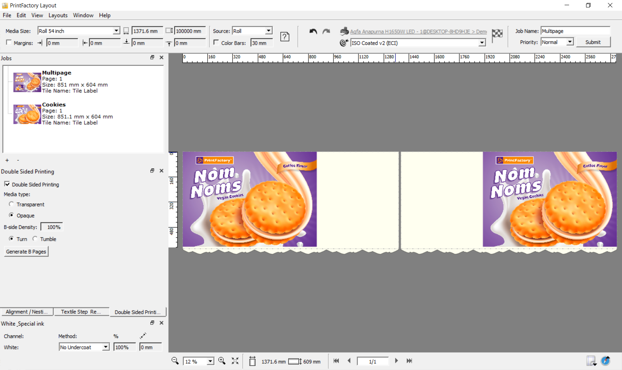622x370 pixels.
Task: Click the checkered flag icon
Action: (x=497, y=35)
